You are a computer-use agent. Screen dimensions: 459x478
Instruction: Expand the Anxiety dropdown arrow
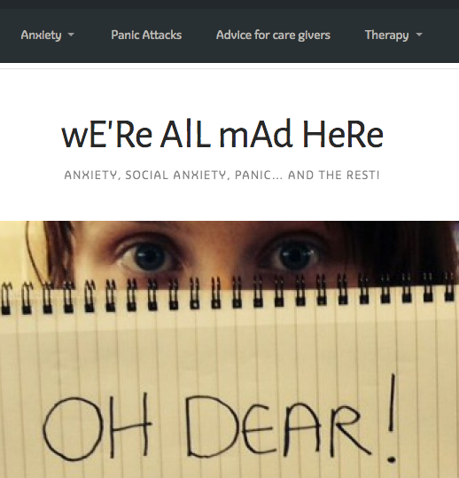[x=71, y=35]
